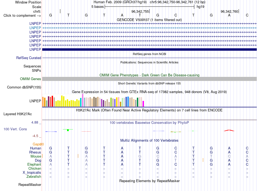
Task: Click the 'RefSeq genes from NCBI' title
Action: coord(149,54)
